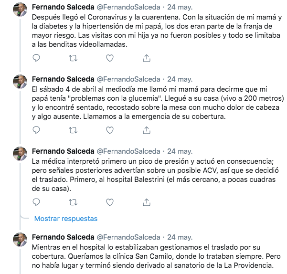Like the sábado 4 de abril tweet
The image size is (287, 274).
click(x=110, y=130)
